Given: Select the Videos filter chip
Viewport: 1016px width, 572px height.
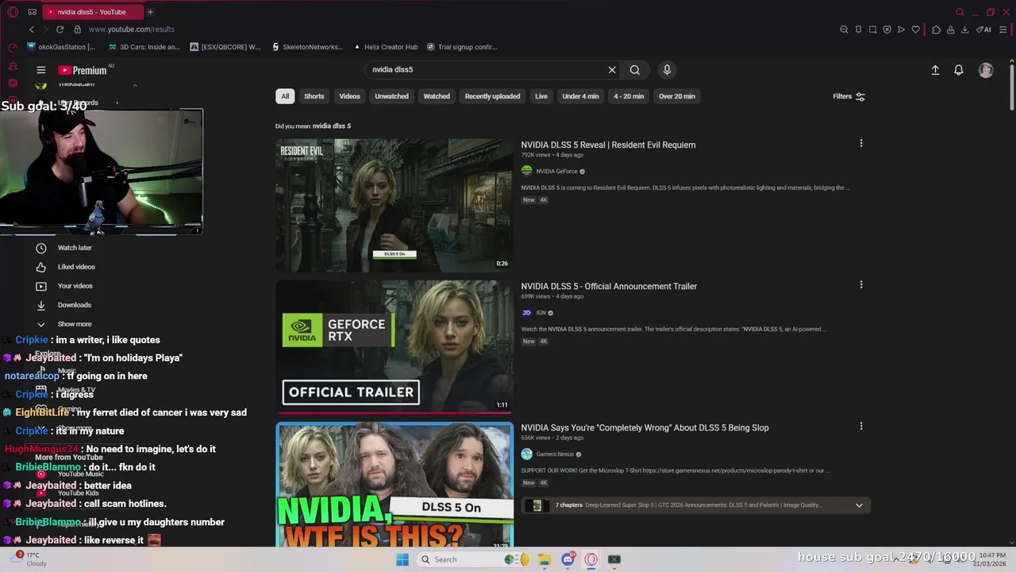Looking at the screenshot, I should click(x=350, y=96).
